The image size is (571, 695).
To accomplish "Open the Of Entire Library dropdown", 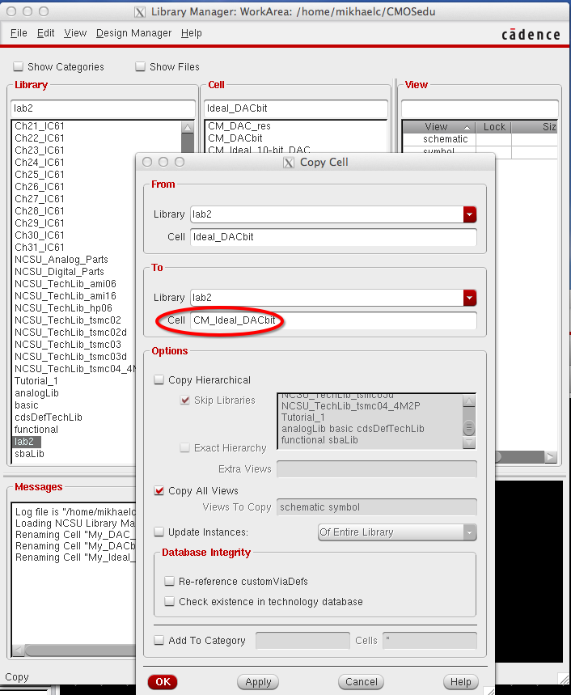I will pyautogui.click(x=397, y=532).
